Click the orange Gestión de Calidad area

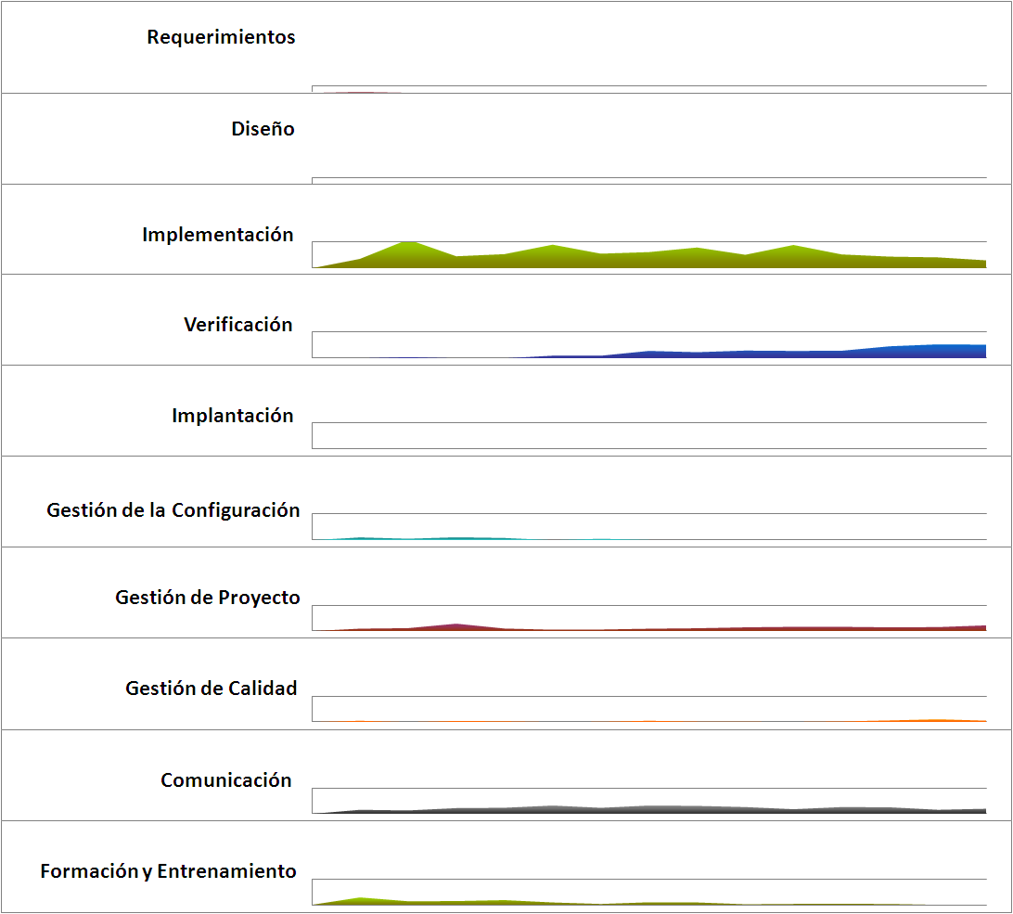pyautogui.click(x=937, y=720)
